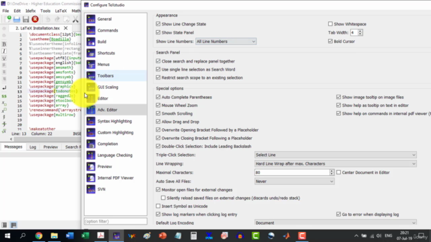Viewport: 431px width, 242px height.
Task: Click the Cut scissors toolbar icon
Action: tap(75, 19)
